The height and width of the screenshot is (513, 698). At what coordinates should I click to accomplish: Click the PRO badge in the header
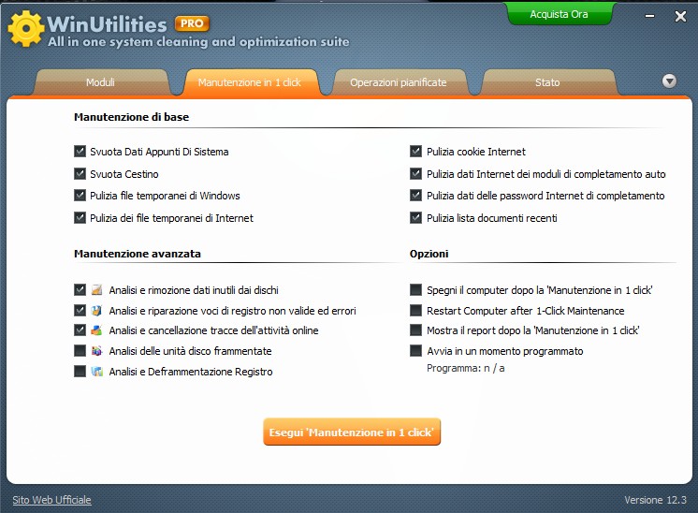click(192, 23)
